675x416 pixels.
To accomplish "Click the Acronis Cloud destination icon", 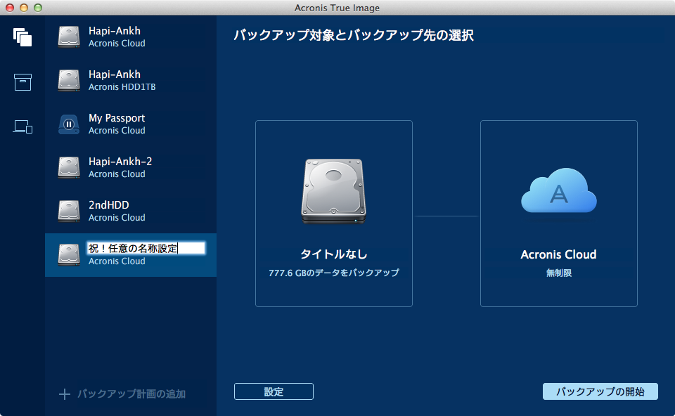I will click(x=559, y=191).
